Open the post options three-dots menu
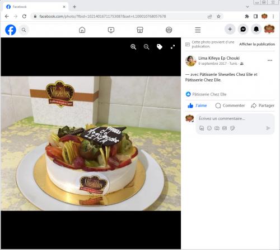The width and height of the screenshot is (280, 250). point(270,60)
